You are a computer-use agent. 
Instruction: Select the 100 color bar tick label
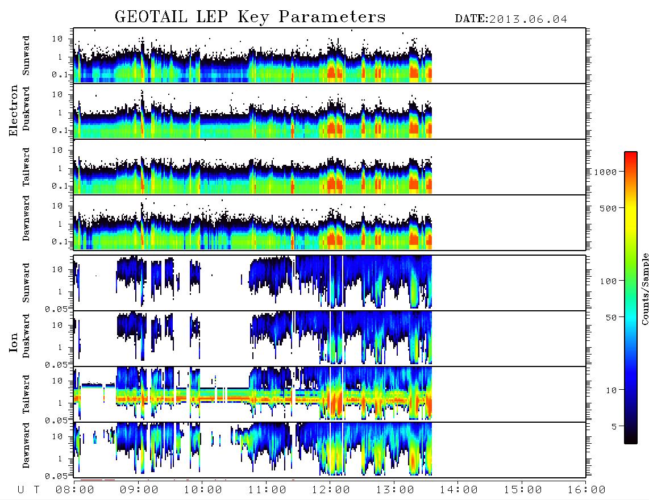[x=608, y=281]
